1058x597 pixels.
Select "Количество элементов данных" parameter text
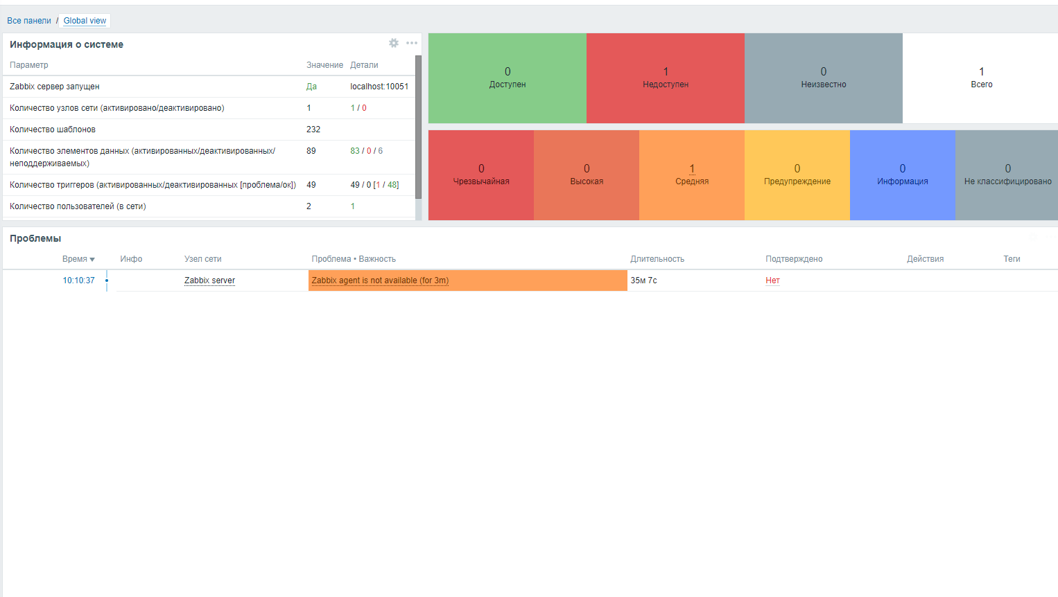[142, 157]
